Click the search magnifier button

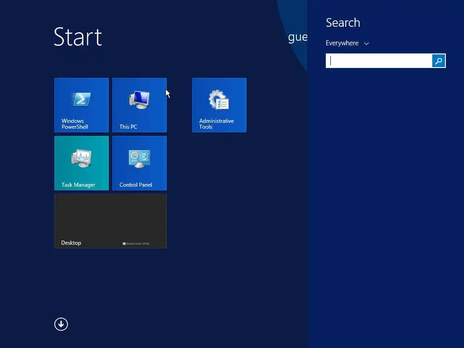(x=439, y=61)
